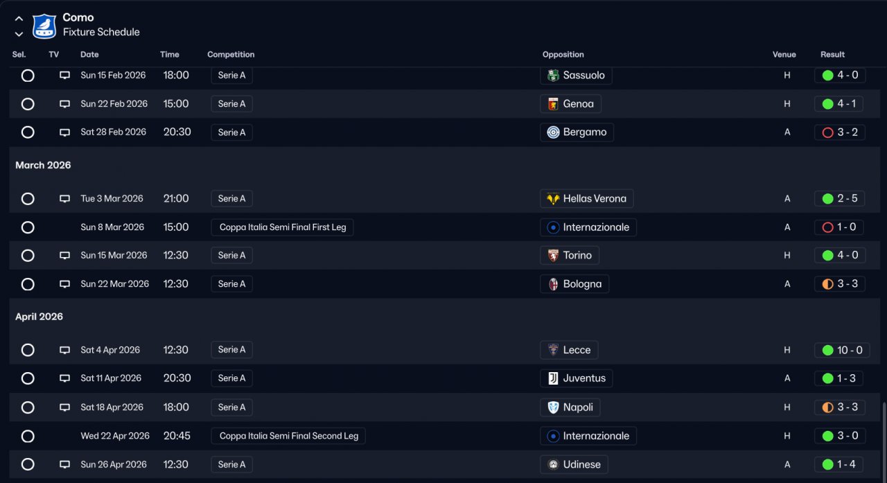Click the Torino club crest
The image size is (887, 483).
point(553,256)
